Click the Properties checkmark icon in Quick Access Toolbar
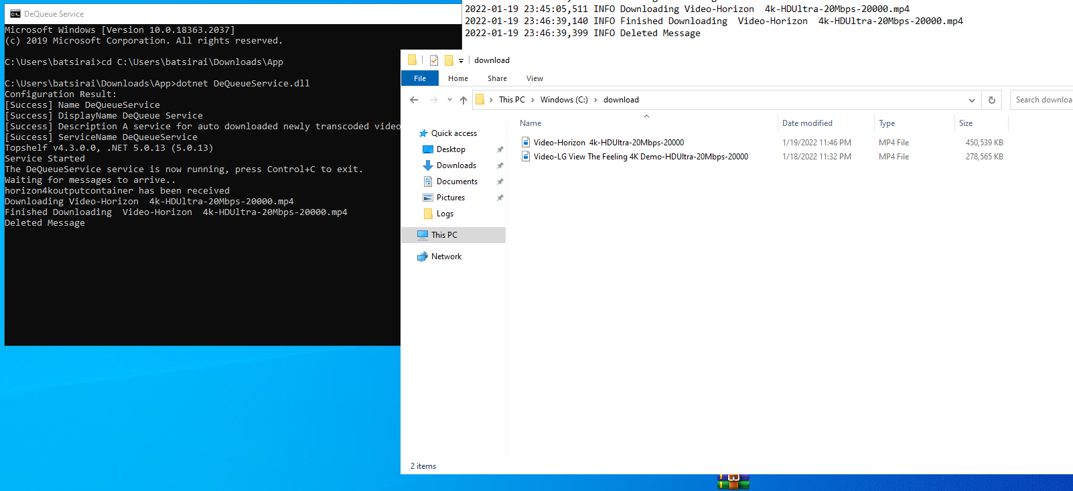 434,60
